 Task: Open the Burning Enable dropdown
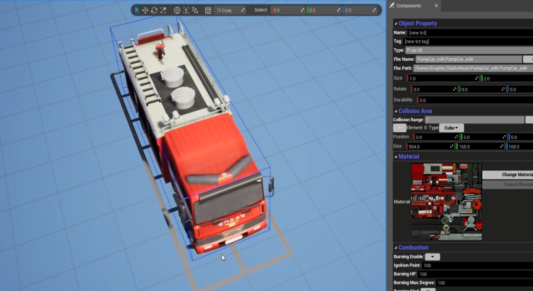tap(432, 257)
